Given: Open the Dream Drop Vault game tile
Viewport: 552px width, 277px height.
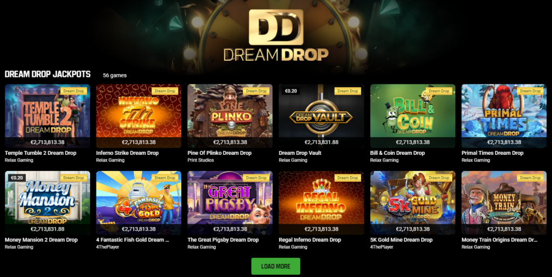Looking at the screenshot, I should [x=321, y=116].
